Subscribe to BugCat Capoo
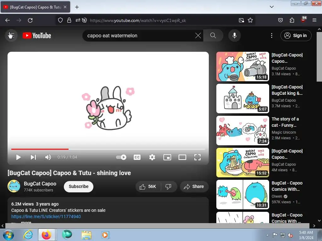The width and height of the screenshot is (322, 241). [78, 186]
